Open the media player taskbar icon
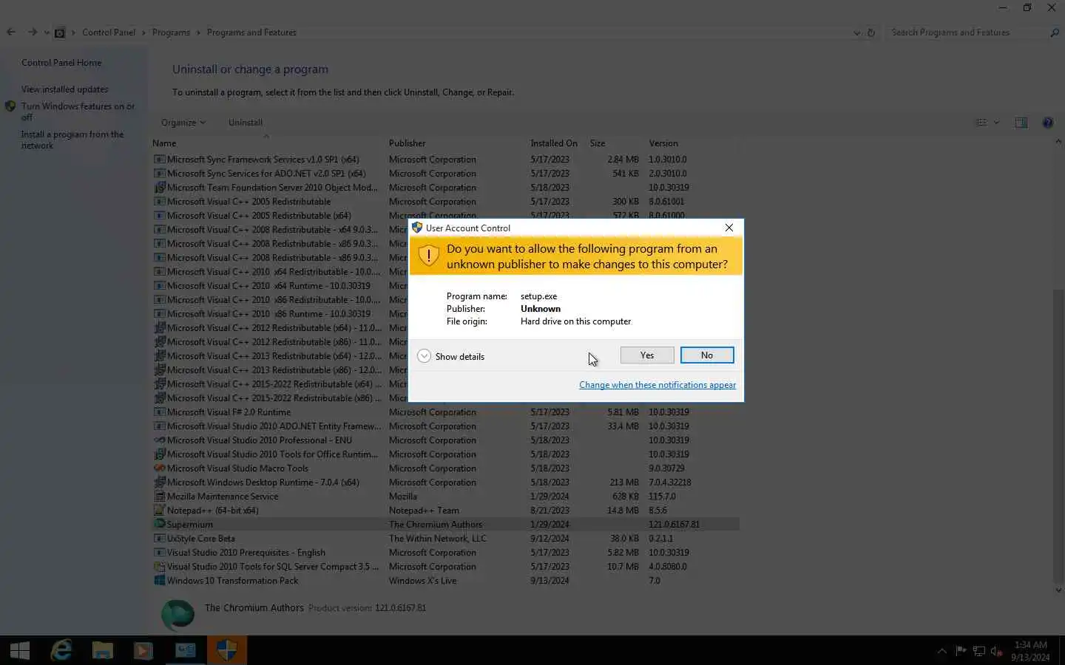This screenshot has width=1065, height=665. point(143,650)
